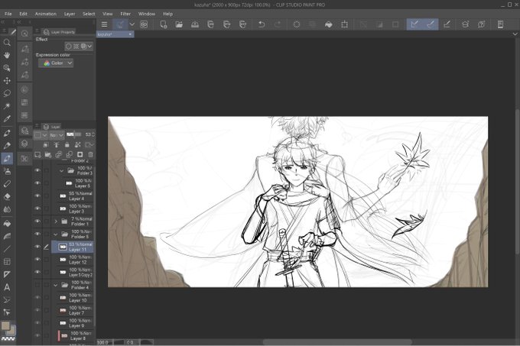Select the Operation object tool
Screen dimensions: 520x346
click(x=7, y=68)
